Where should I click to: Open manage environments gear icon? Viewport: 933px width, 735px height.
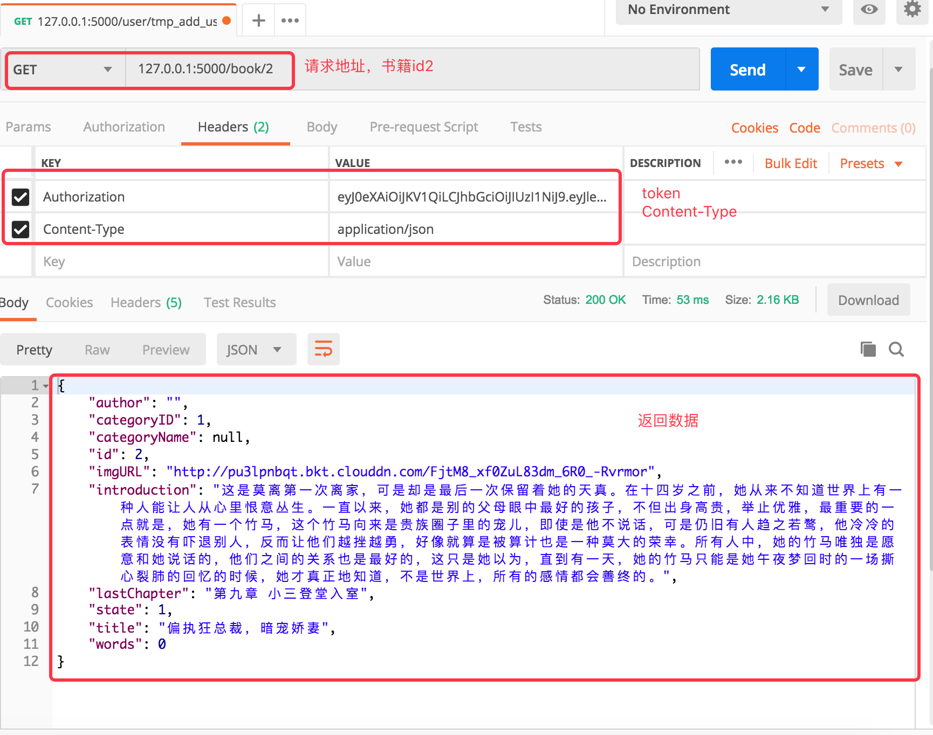tap(912, 10)
